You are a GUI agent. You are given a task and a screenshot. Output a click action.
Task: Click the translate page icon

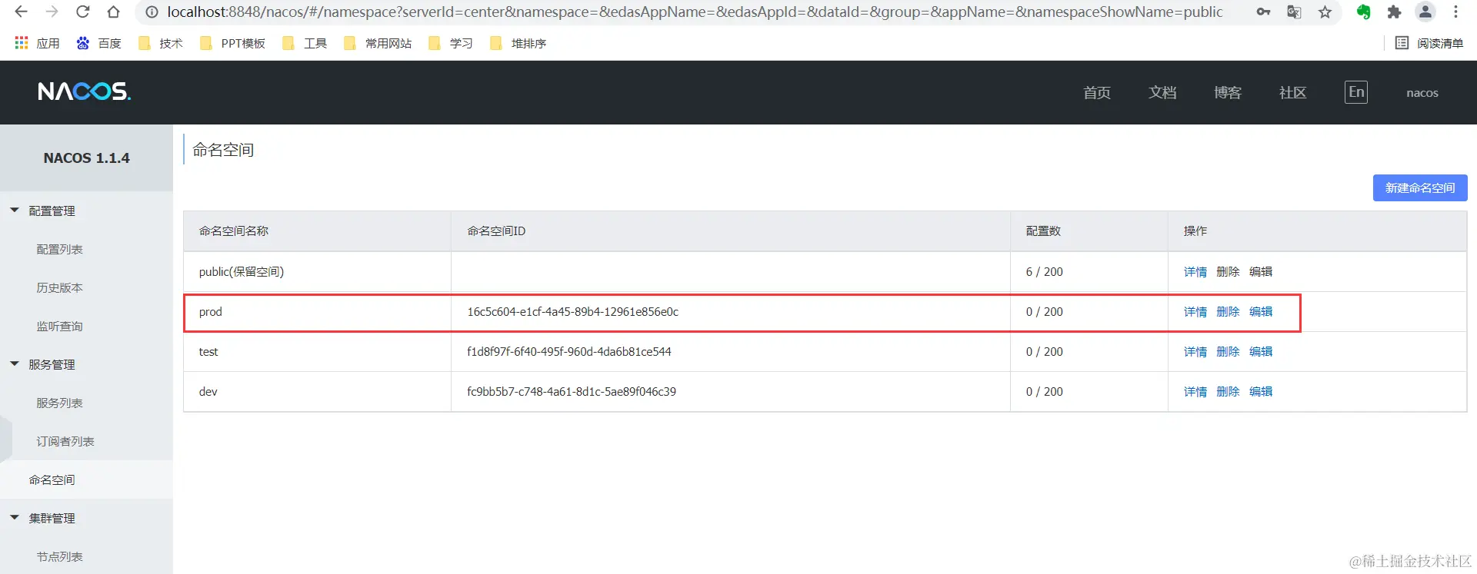(x=1294, y=12)
